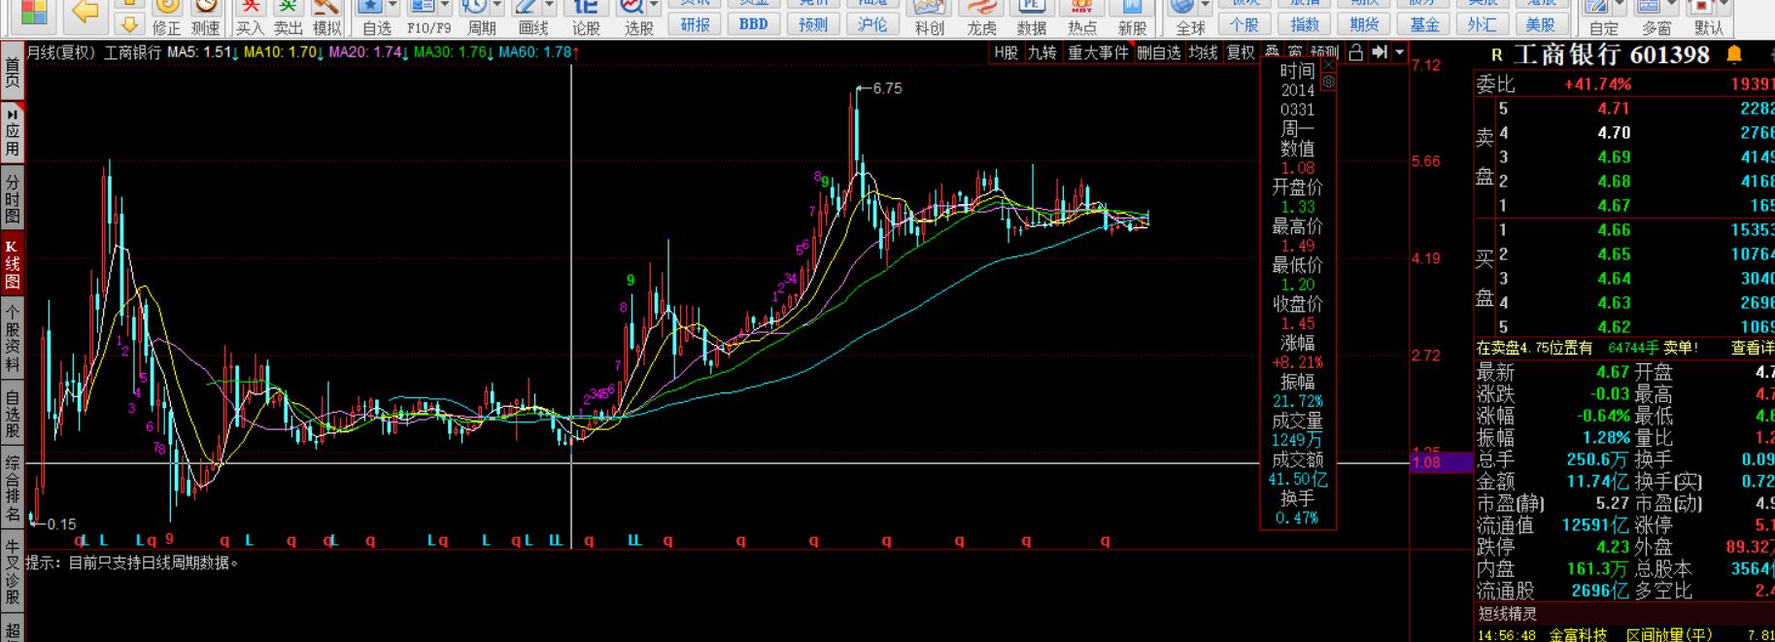Toggle the H股 comparison button
The image size is (1775, 642).
tap(1006, 52)
